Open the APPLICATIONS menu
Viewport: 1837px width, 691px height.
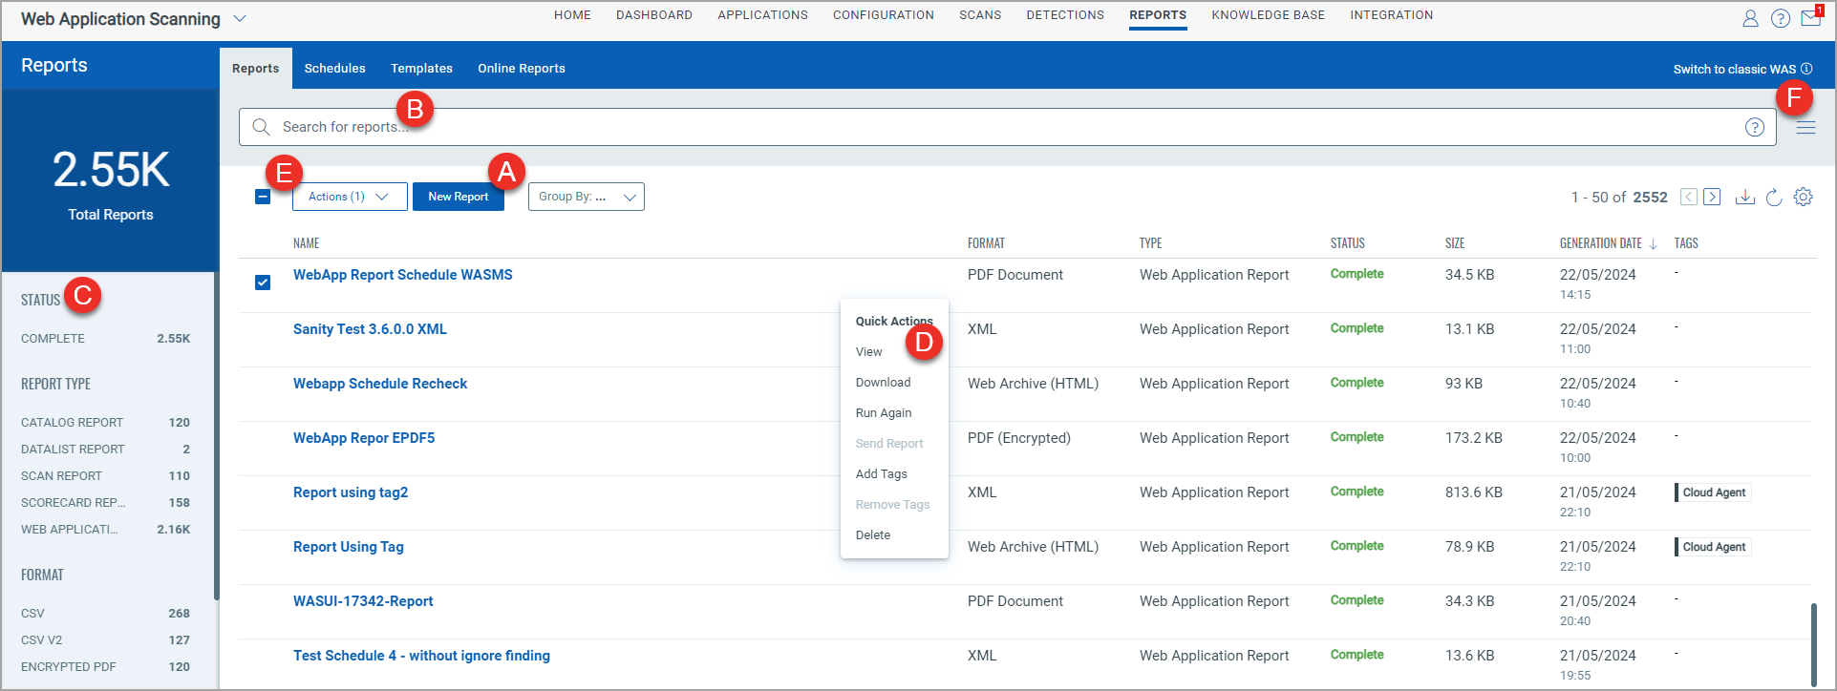point(762,15)
